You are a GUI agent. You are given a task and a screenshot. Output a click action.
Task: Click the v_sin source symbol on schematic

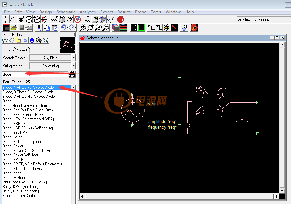[x=133, y=110]
